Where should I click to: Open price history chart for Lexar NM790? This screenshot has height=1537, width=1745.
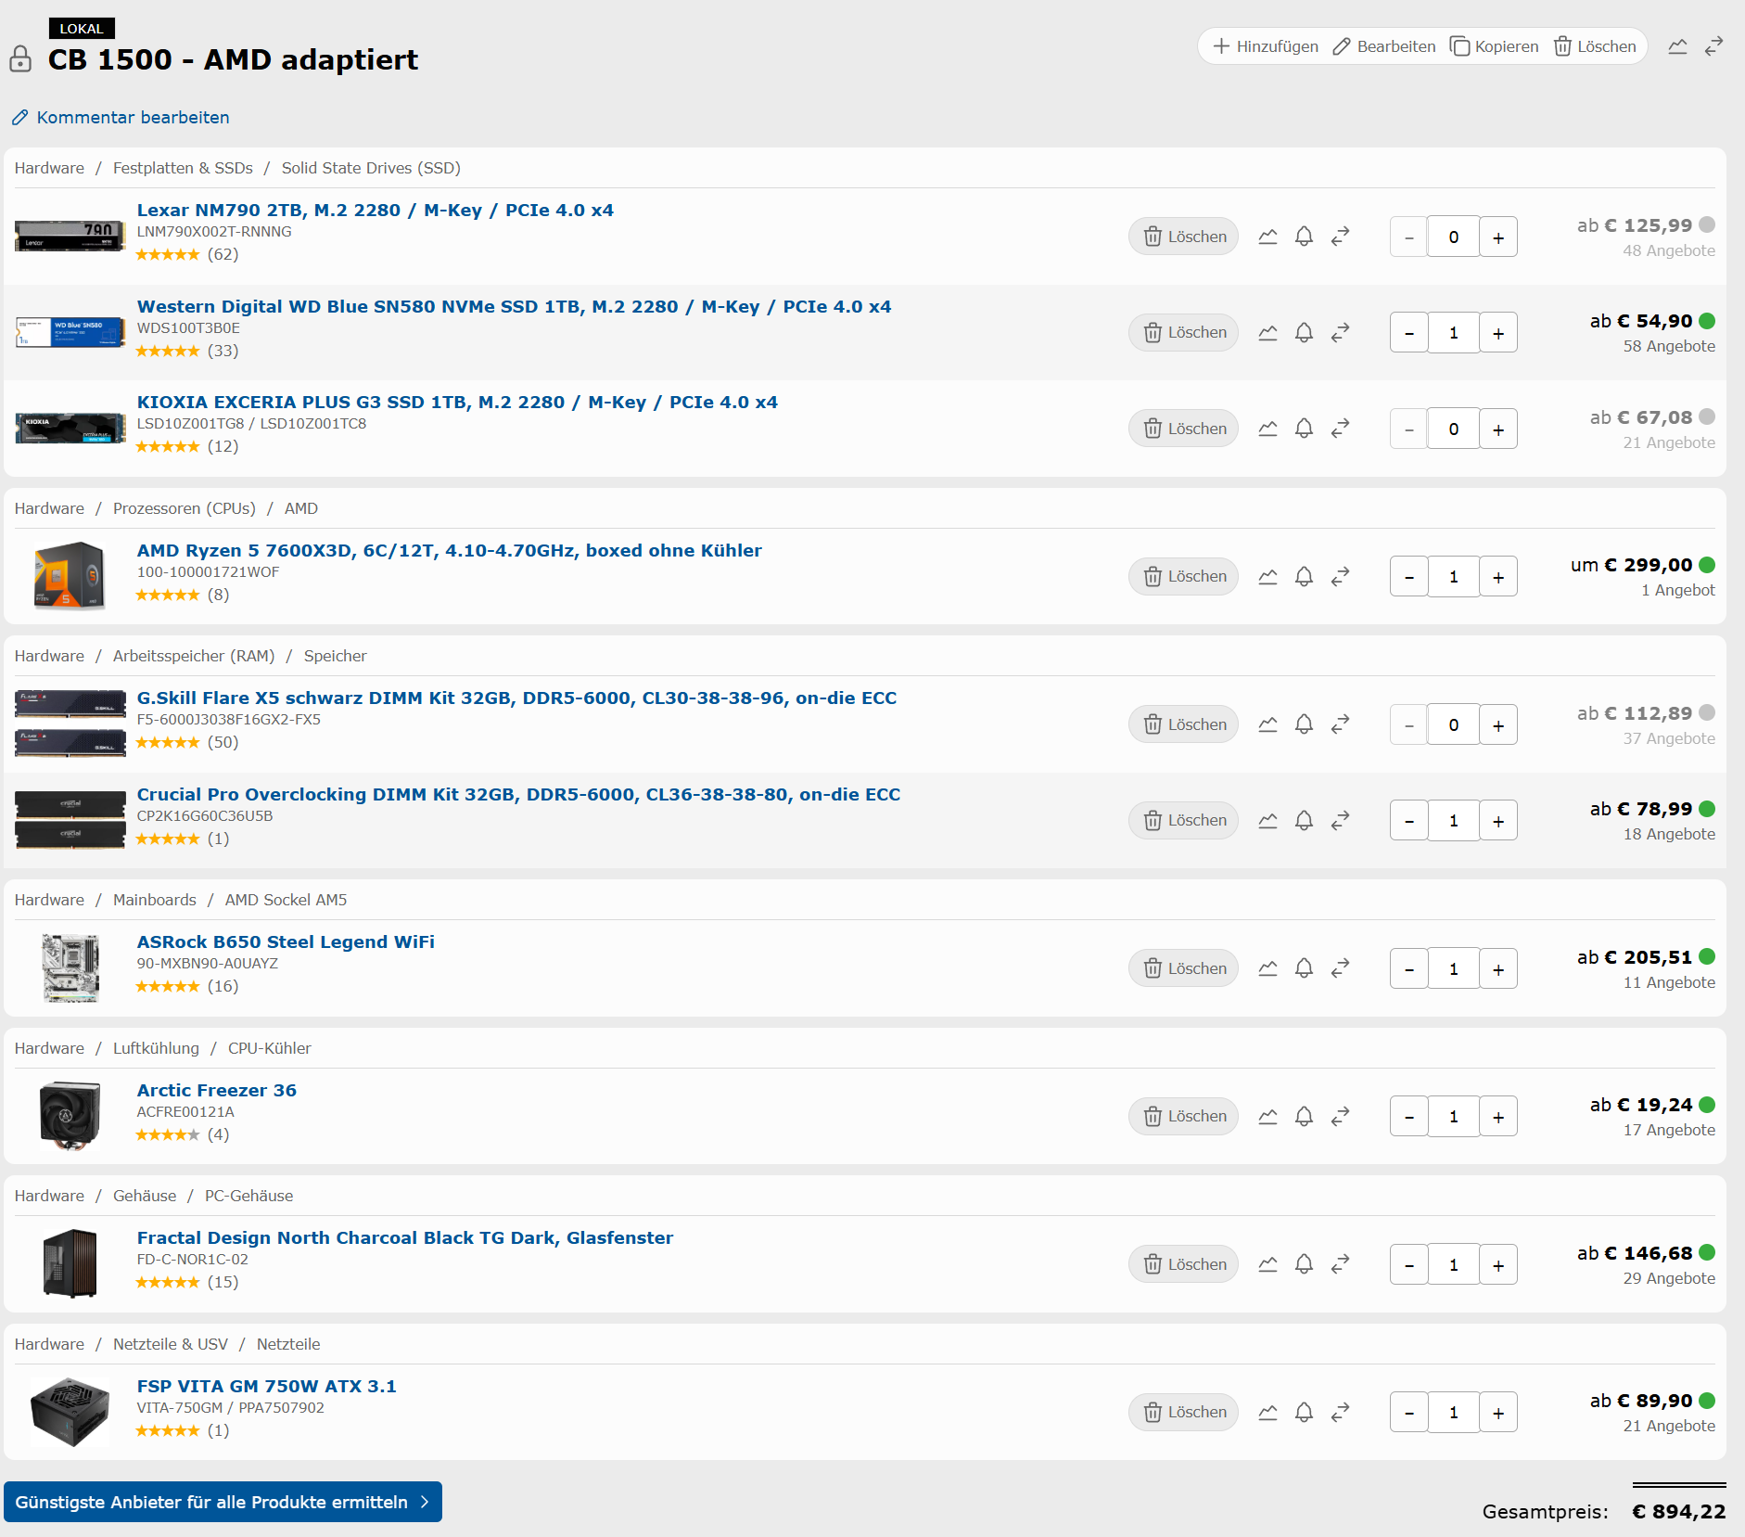(1267, 237)
